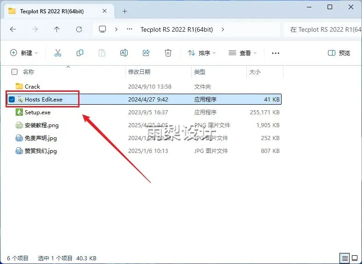
Task: Select the 赞赏我们.jpg file name
Action: (x=40, y=151)
